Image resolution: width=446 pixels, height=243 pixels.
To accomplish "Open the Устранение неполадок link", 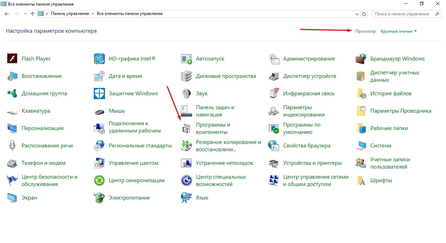I will click(x=225, y=163).
